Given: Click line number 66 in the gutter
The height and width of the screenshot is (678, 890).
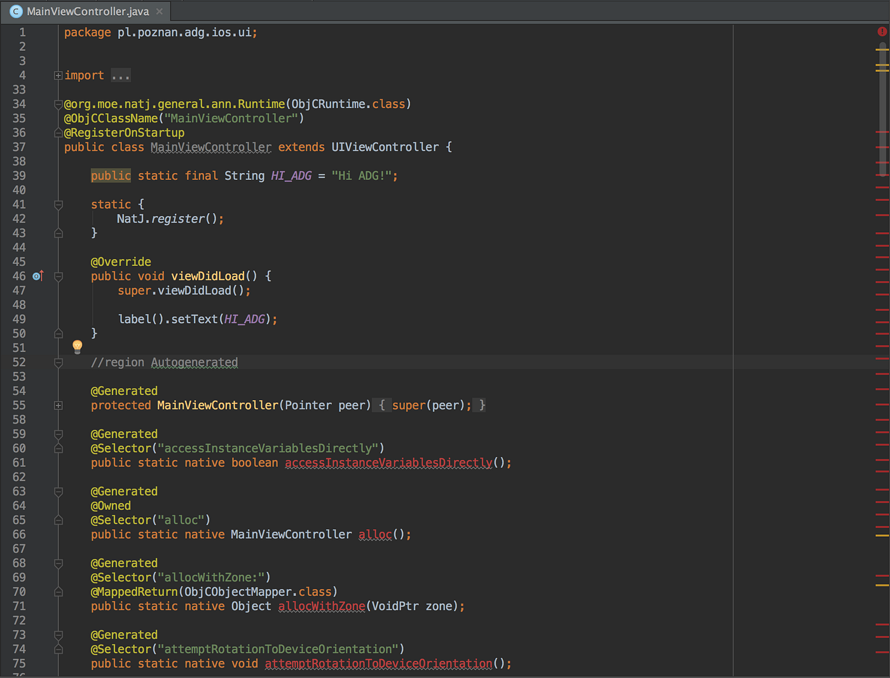Looking at the screenshot, I should pyautogui.click(x=19, y=534).
